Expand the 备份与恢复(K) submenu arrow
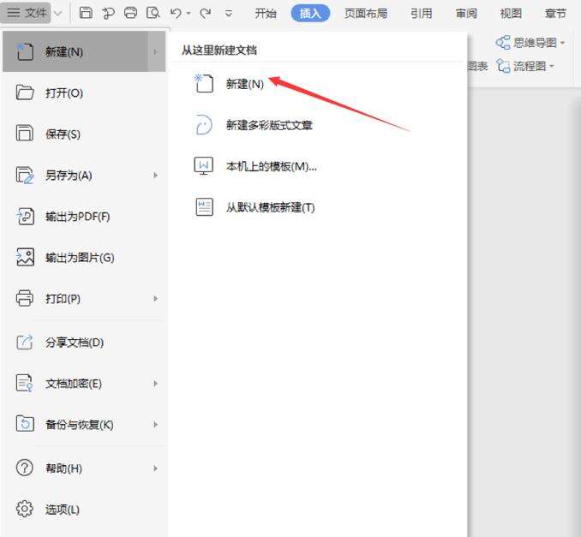581x537 pixels. 155,425
